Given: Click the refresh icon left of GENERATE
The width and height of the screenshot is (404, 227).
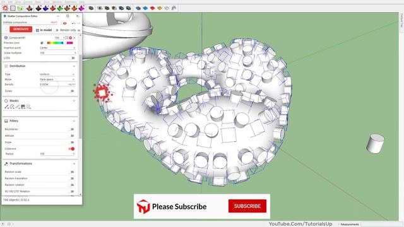Looking at the screenshot, I should tap(6, 30).
